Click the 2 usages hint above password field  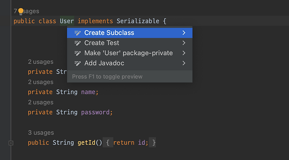[x=40, y=102]
